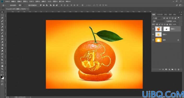Select the Quick Selection wand tool
This screenshot has width=184, height=98.
[x=2, y=21]
